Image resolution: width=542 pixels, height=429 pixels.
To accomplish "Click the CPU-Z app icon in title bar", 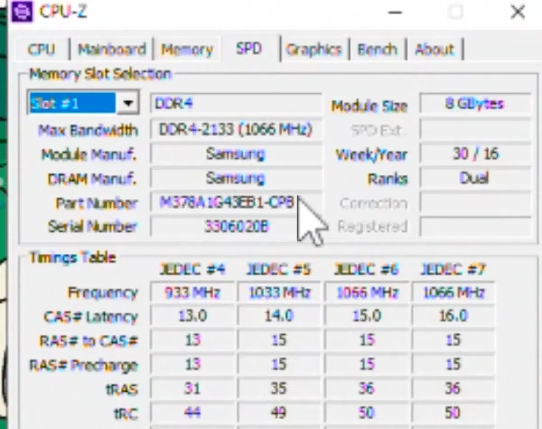I will [x=21, y=12].
